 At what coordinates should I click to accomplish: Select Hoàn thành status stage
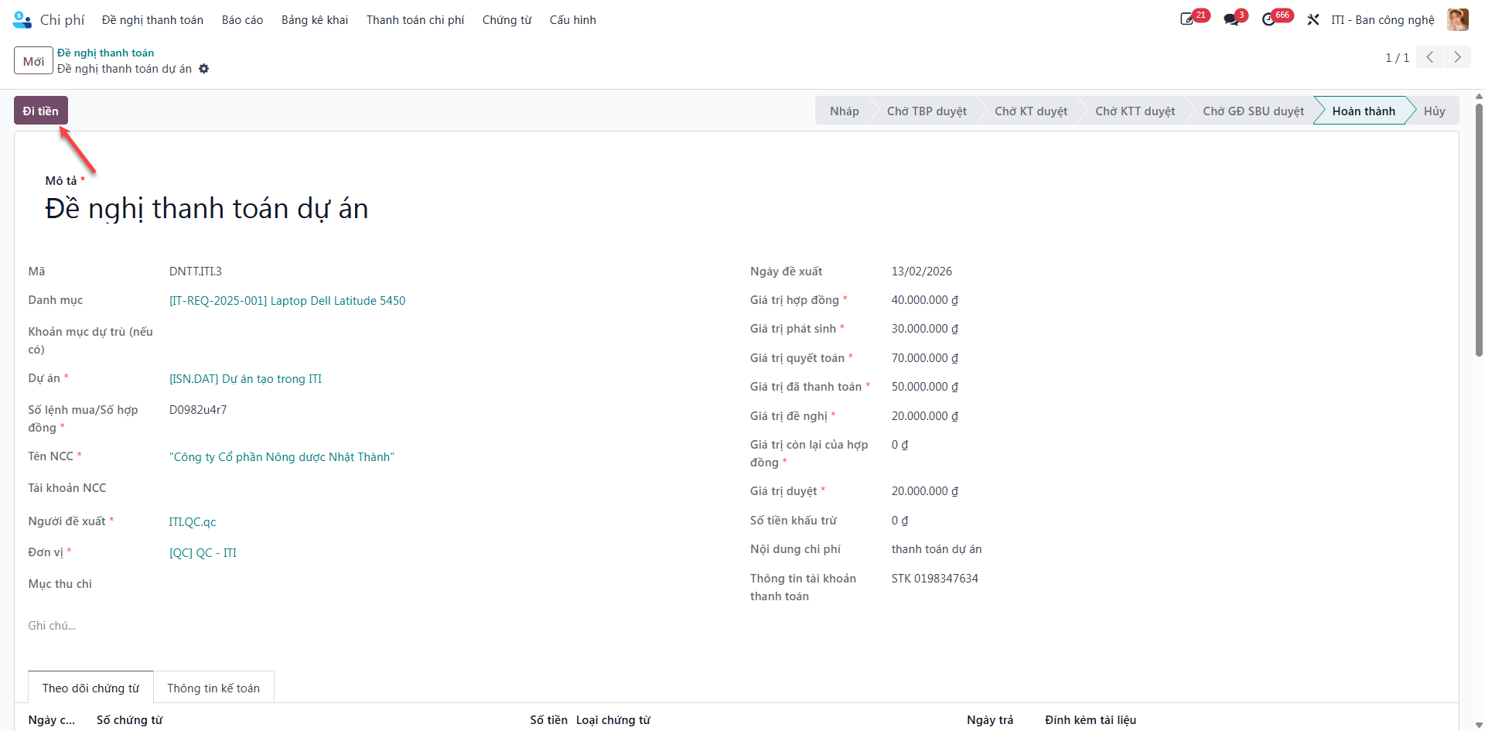(x=1364, y=111)
